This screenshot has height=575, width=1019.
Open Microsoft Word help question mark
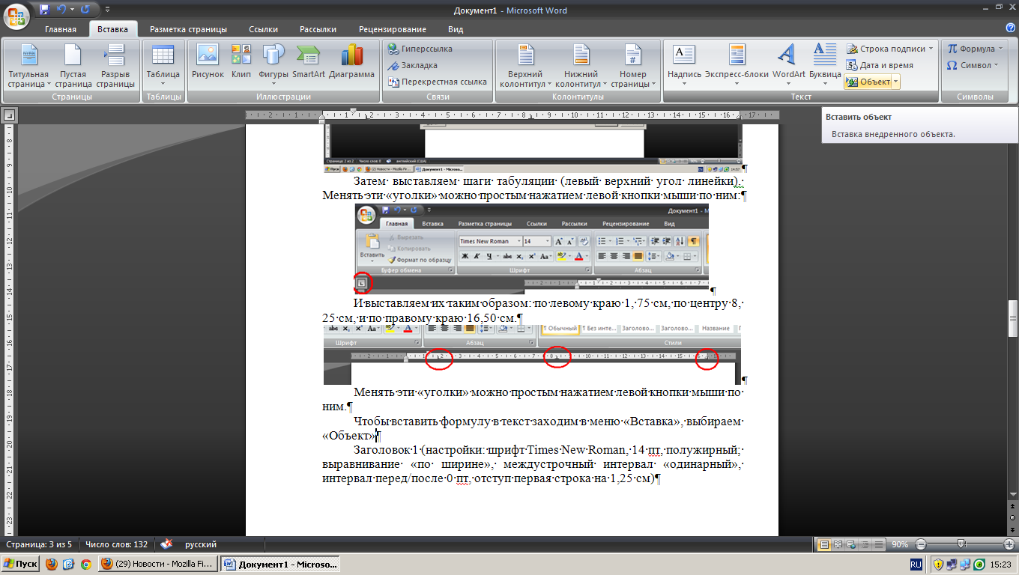point(1010,28)
